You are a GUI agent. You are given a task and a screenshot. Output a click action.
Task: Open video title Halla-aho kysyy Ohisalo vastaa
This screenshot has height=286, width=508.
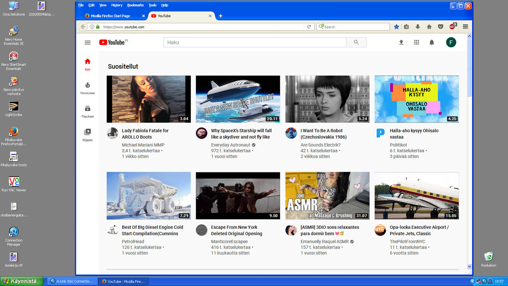(414, 134)
